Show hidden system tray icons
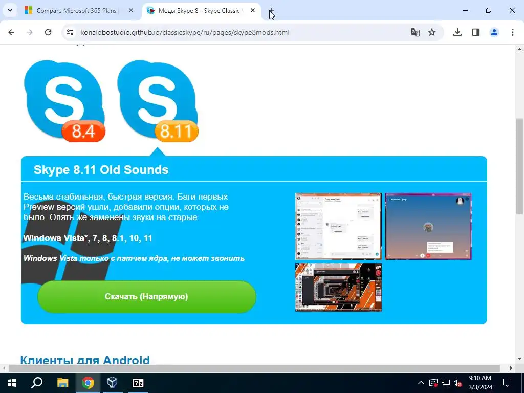The image size is (524, 393). 421,383
